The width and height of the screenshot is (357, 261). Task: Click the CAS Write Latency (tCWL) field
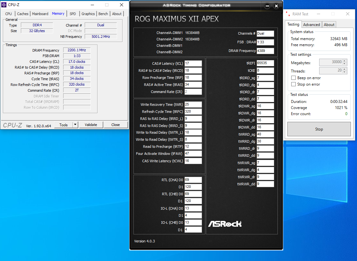pos(193,161)
